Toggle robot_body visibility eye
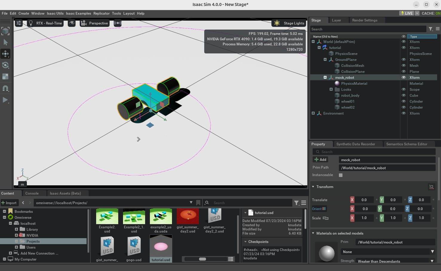 (x=404, y=96)
